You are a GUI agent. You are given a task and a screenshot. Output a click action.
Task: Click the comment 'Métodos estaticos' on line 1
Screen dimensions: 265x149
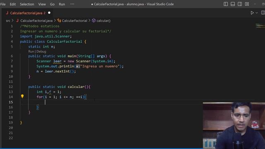(x=40, y=26)
